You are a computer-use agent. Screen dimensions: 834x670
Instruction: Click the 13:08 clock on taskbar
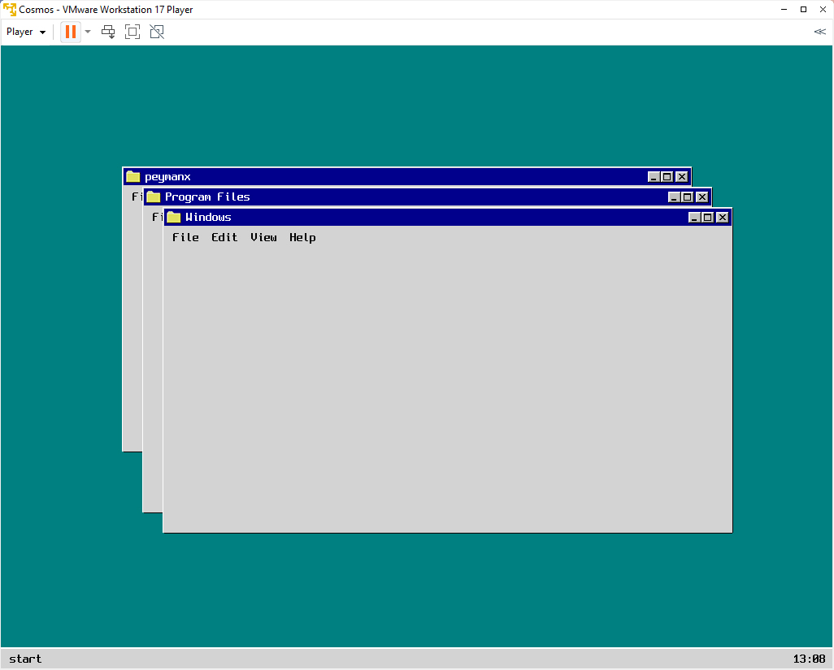(809, 659)
